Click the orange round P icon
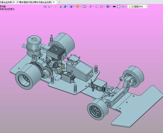Viewport: 163px width, 133px height. click(77, 7)
